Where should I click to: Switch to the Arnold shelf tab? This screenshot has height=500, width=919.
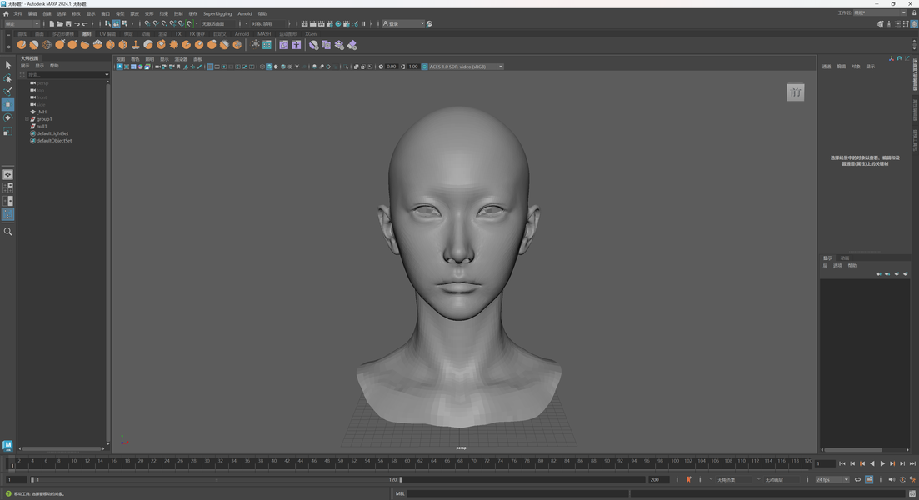tap(242, 34)
